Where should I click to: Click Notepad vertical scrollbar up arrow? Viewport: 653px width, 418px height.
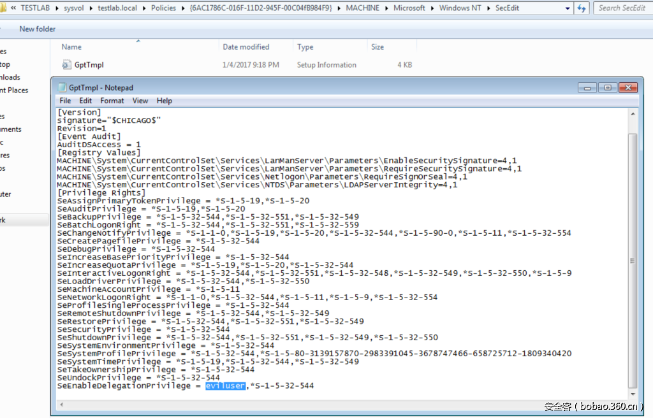pyautogui.click(x=633, y=113)
